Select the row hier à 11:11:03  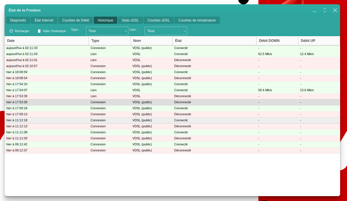click(x=172, y=138)
